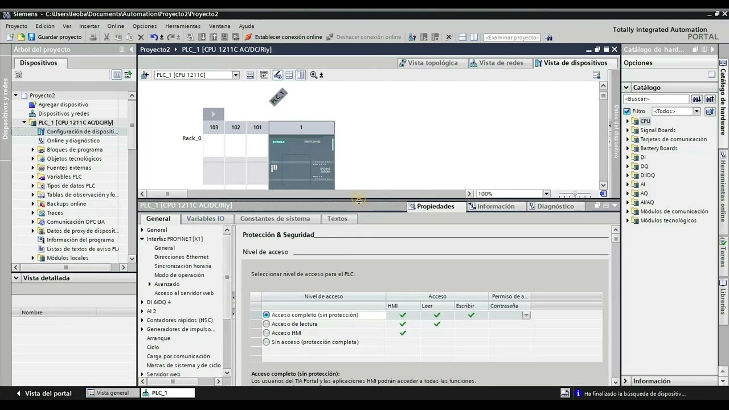The width and height of the screenshot is (729, 410).
Task: Click the zoom magnifier icon in device view
Action: [314, 75]
